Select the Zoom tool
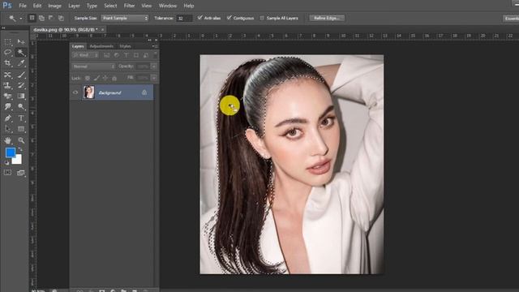Viewport: 519px width, 292px height. (x=21, y=140)
